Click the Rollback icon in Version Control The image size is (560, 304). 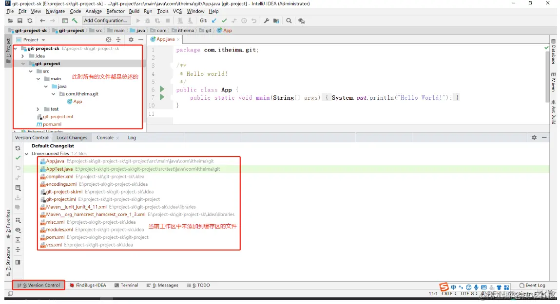(18, 167)
